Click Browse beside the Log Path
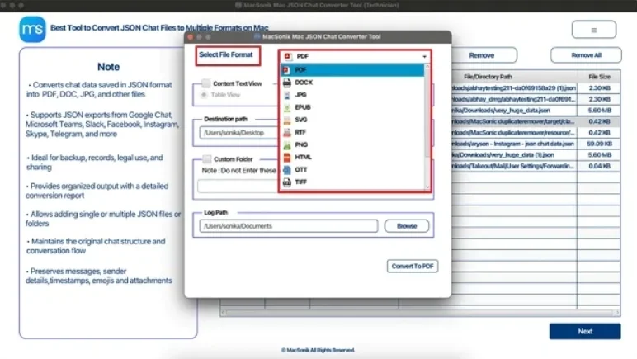This screenshot has height=359, width=637. click(x=407, y=226)
